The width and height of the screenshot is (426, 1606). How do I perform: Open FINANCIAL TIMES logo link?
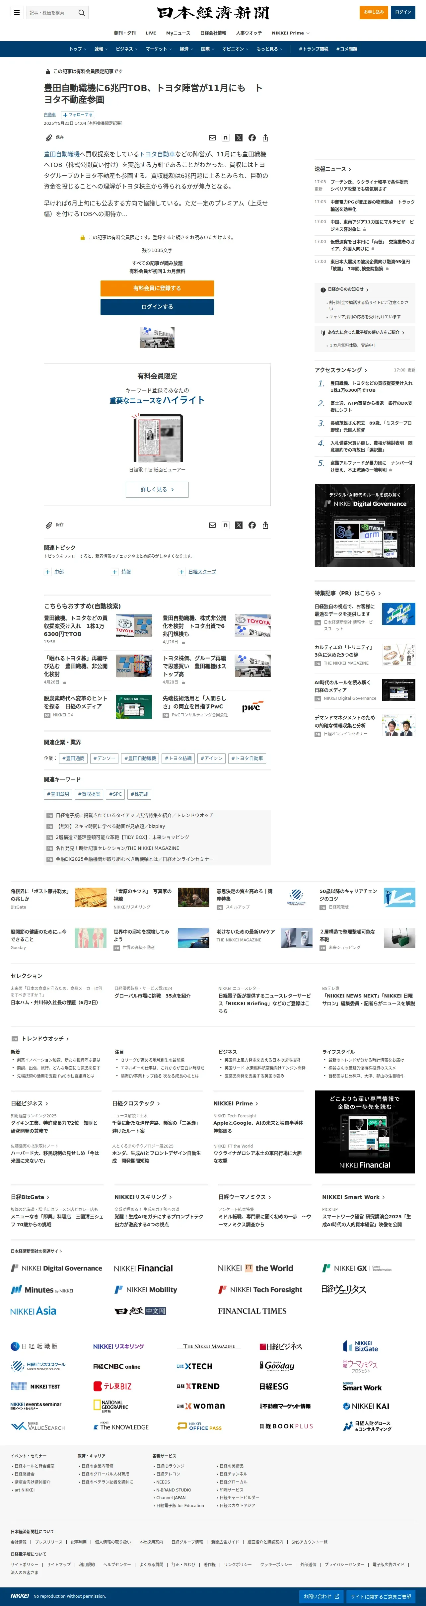pyautogui.click(x=252, y=1311)
